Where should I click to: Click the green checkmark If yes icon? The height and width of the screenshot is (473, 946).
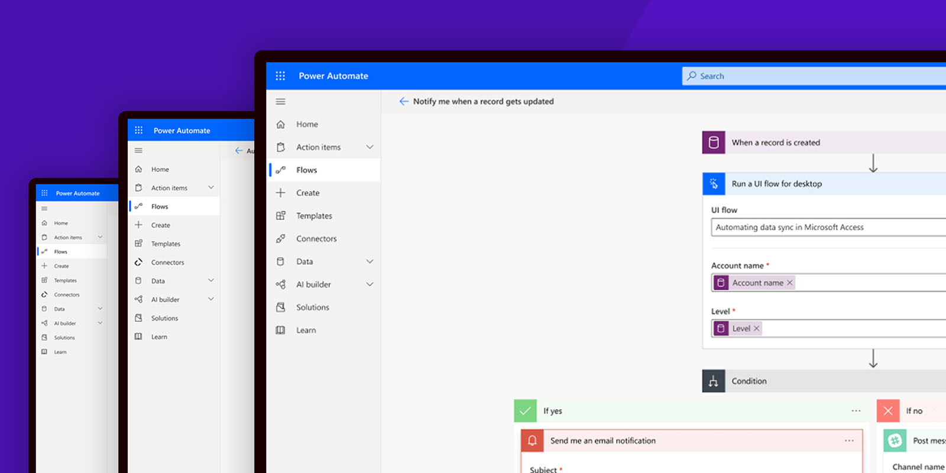[526, 411]
